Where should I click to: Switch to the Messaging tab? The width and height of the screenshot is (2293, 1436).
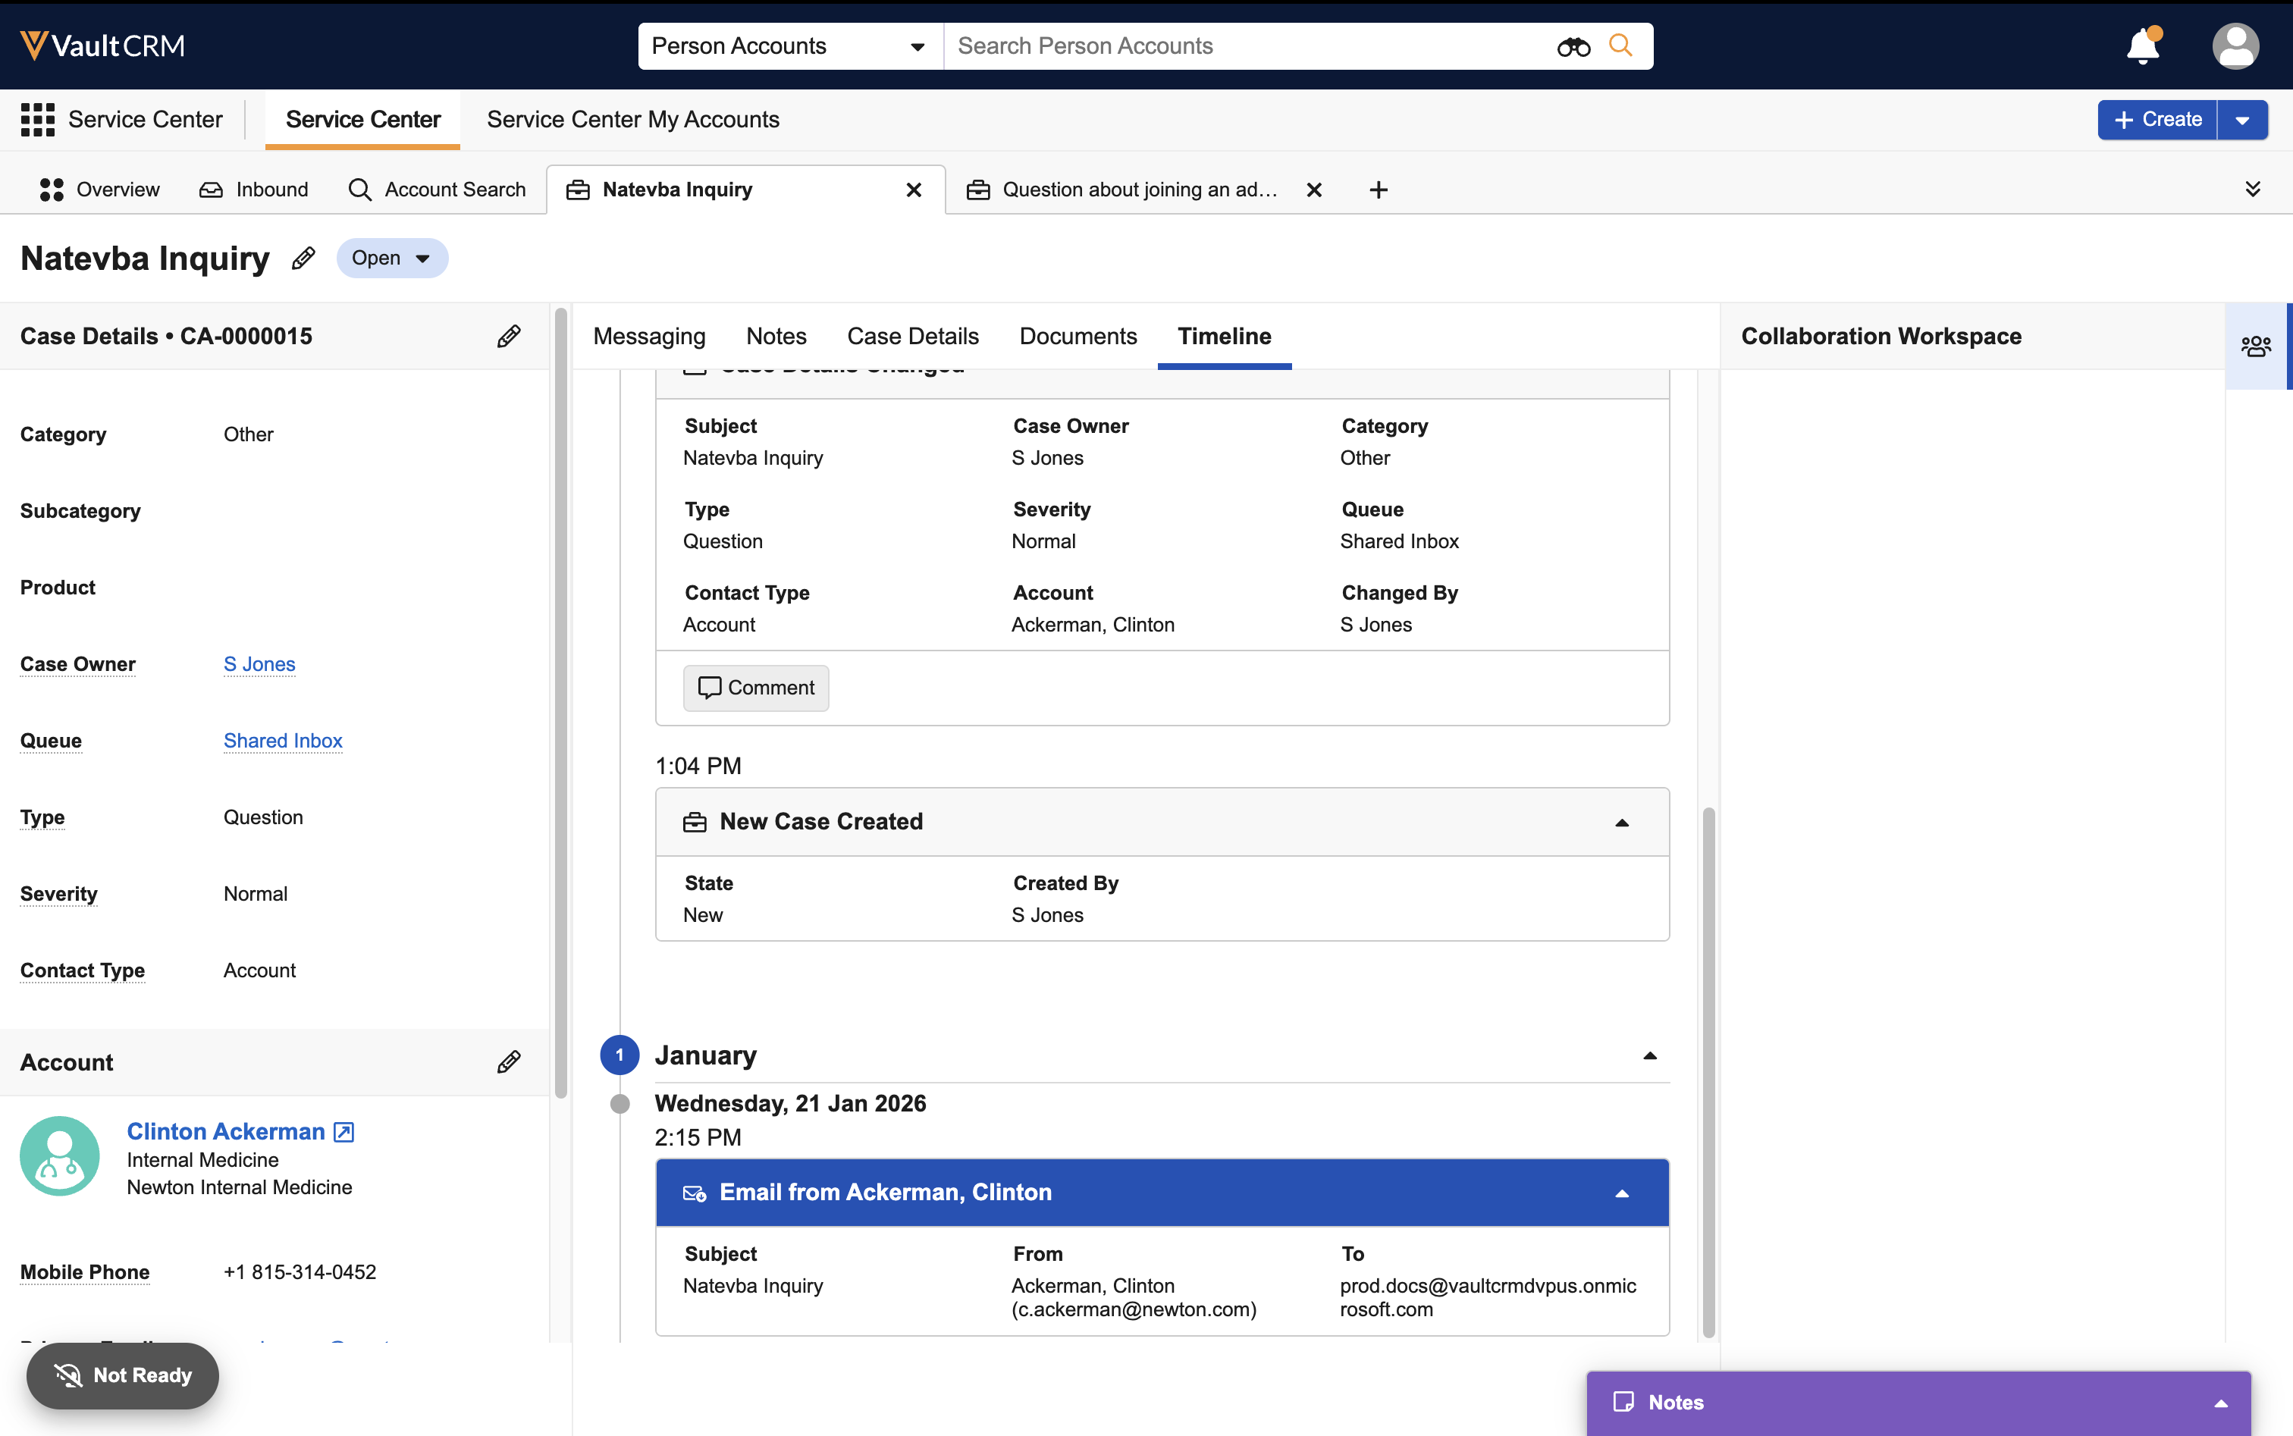649,336
